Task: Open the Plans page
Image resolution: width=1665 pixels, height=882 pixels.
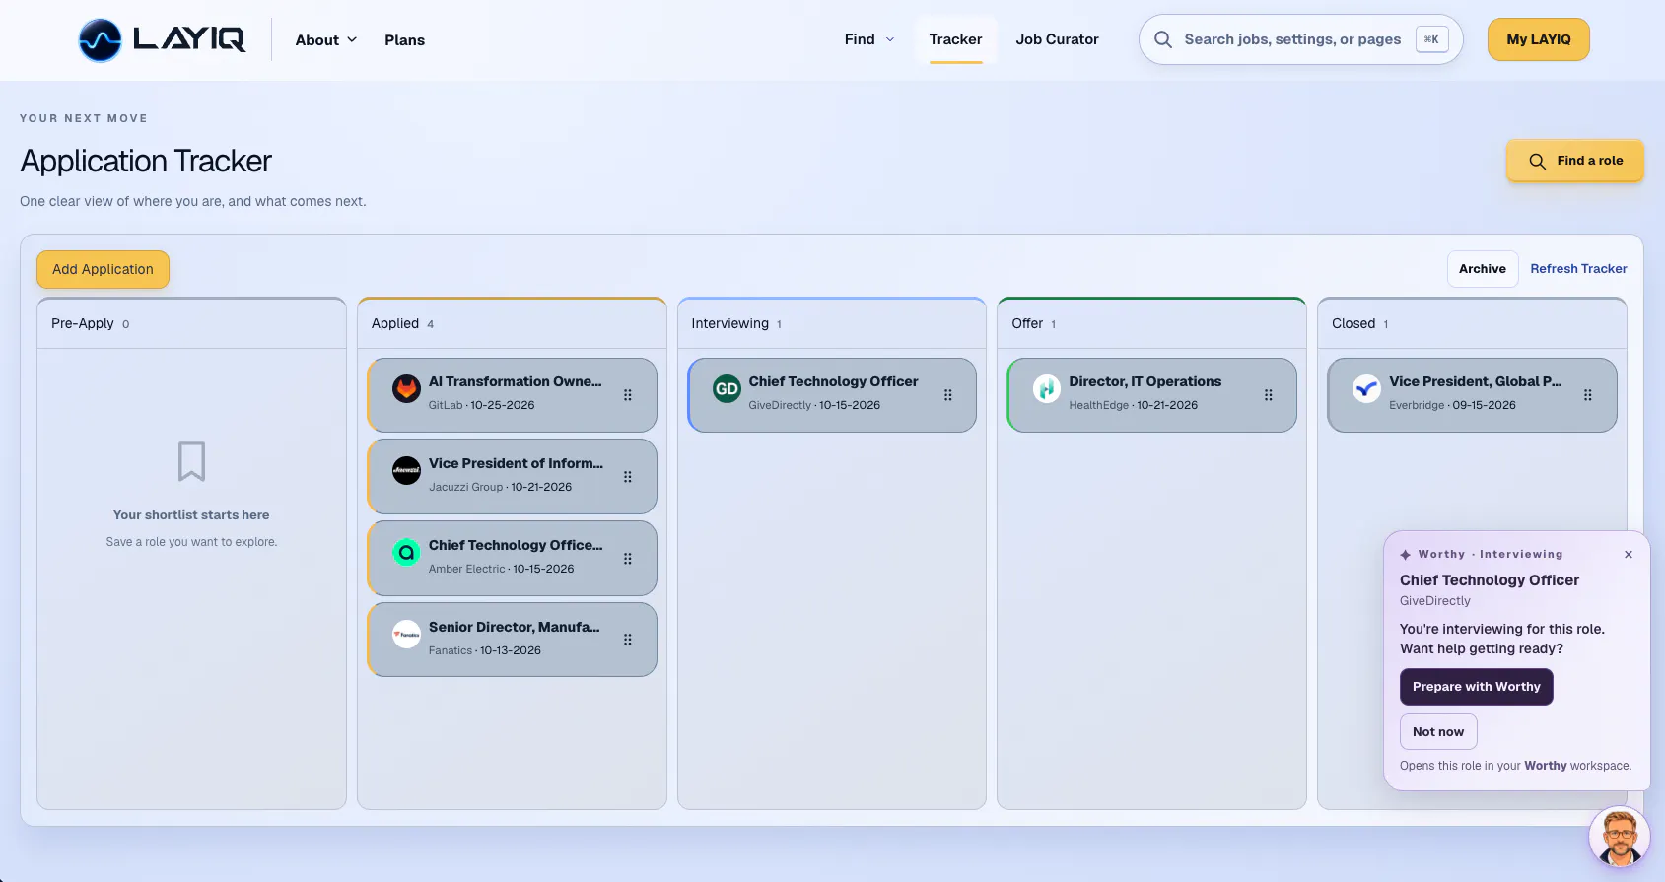Action: pyautogui.click(x=405, y=40)
